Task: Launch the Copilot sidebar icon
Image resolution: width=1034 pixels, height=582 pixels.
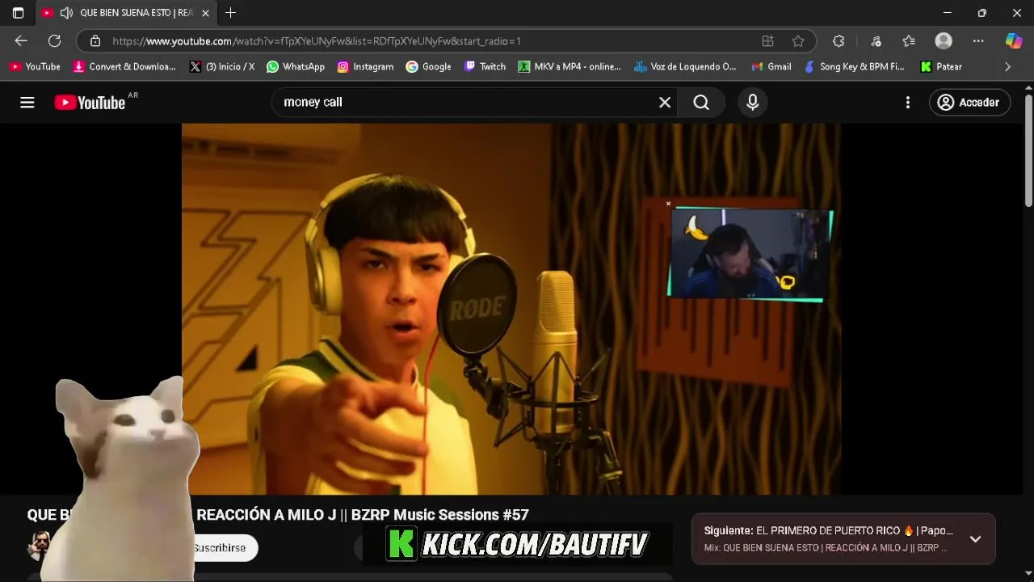Action: tap(1014, 41)
